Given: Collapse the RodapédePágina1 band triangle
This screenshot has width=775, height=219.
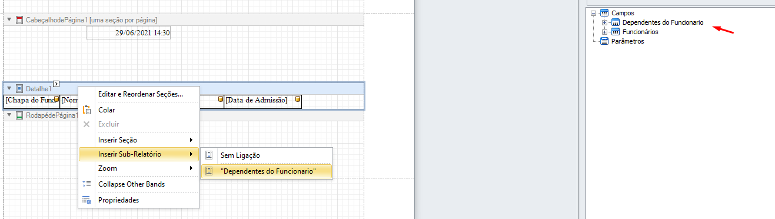Looking at the screenshot, I should click(9, 115).
